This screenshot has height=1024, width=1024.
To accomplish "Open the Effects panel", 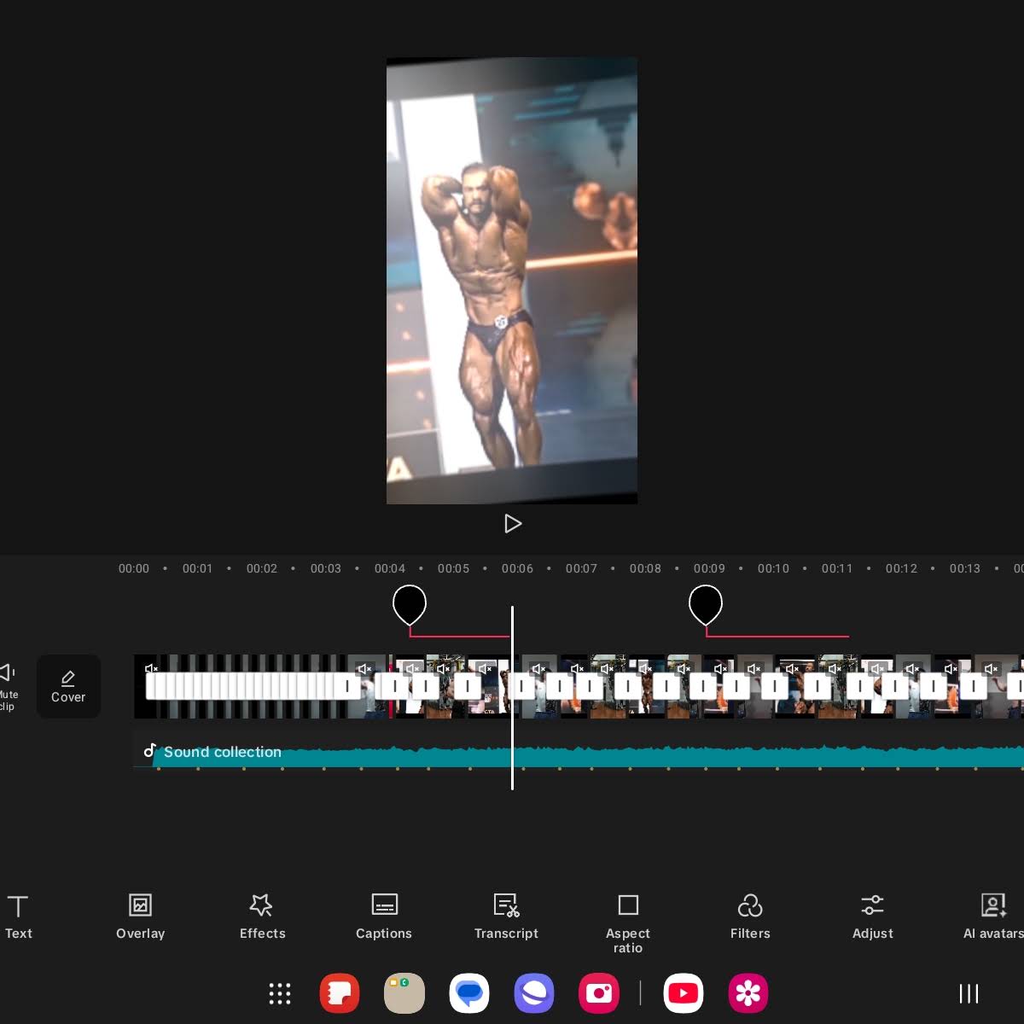I will [x=262, y=917].
